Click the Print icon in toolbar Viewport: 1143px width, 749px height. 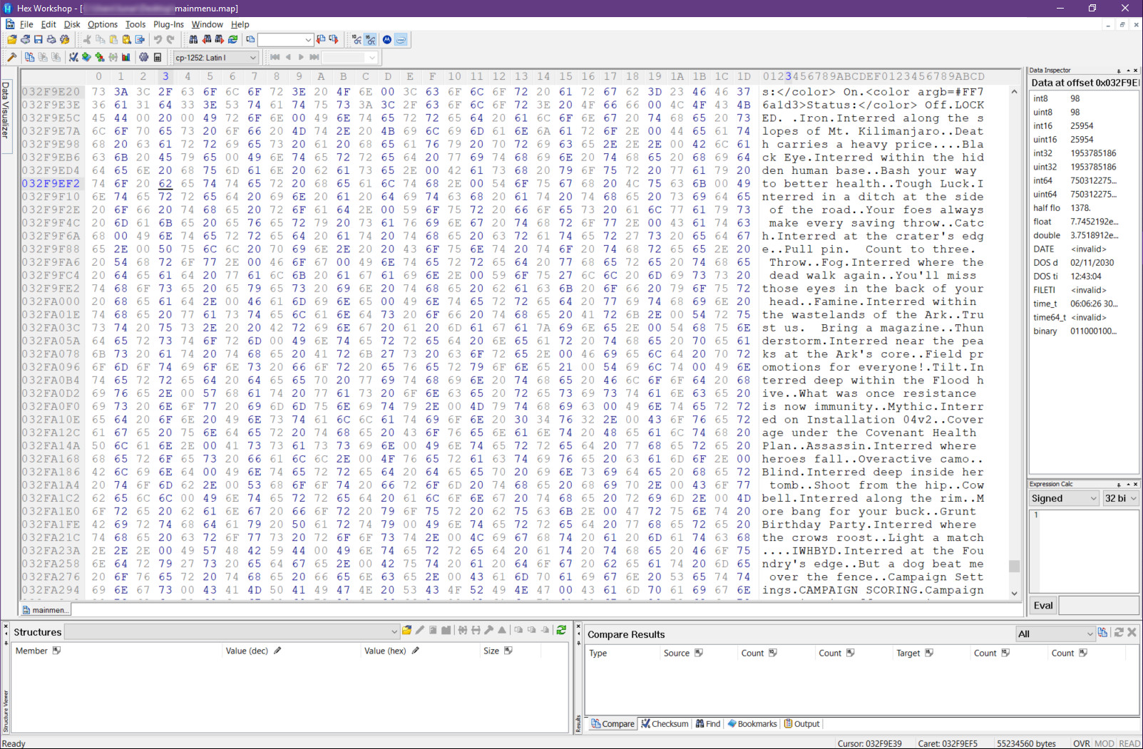pyautogui.click(x=51, y=40)
